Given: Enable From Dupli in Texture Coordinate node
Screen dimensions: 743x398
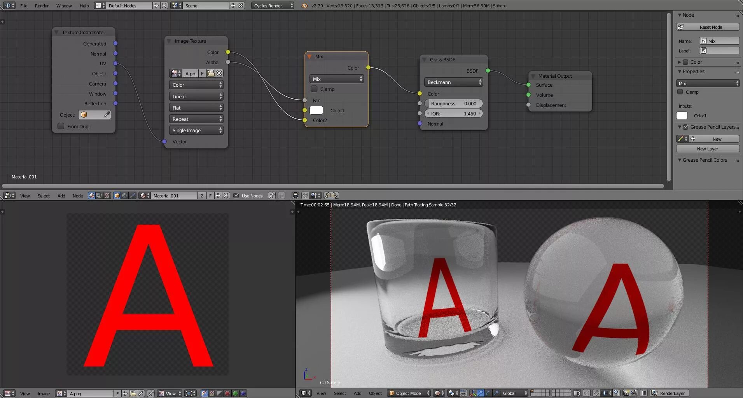Looking at the screenshot, I should click(x=61, y=126).
